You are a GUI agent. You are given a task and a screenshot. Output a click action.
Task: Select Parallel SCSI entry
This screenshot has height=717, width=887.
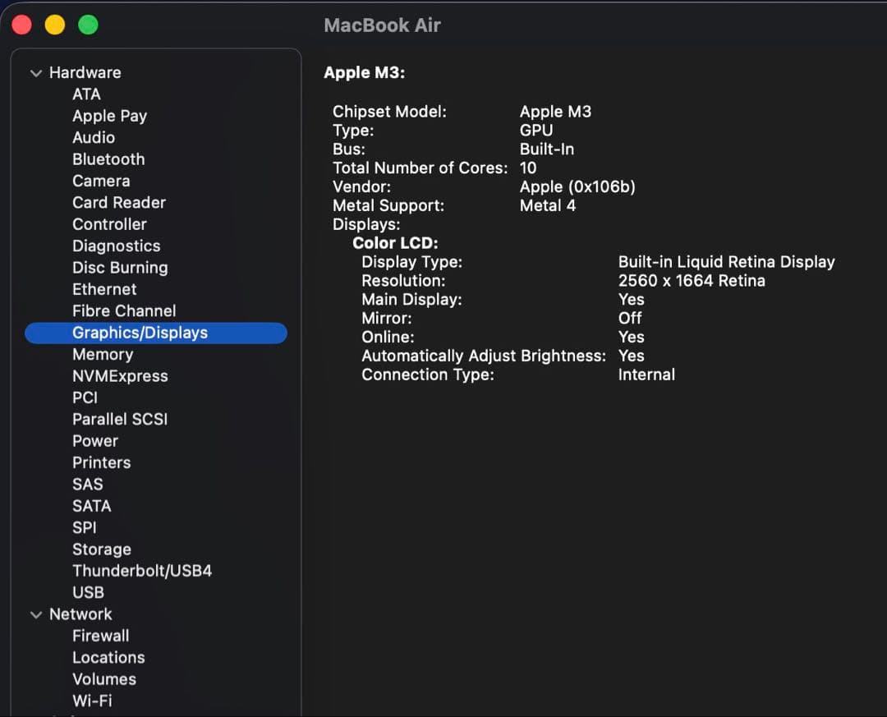(120, 420)
